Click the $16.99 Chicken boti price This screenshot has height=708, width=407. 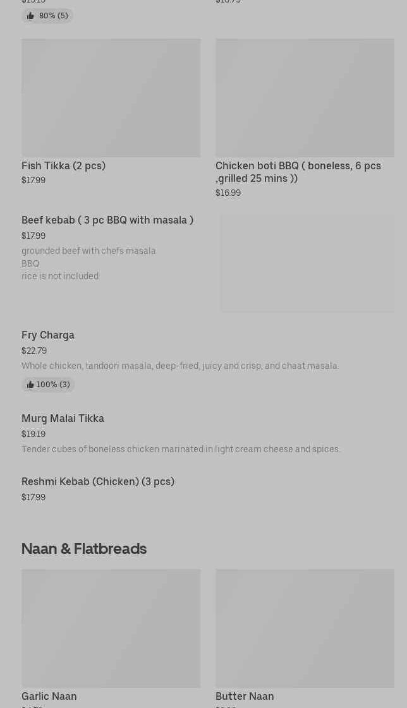click(x=228, y=193)
